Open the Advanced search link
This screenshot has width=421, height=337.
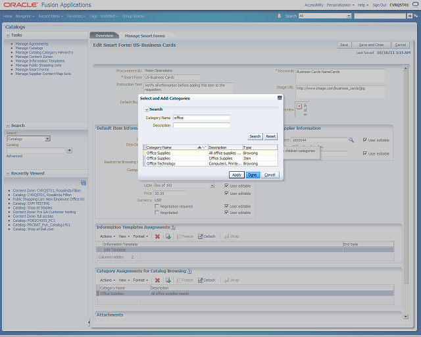(x=14, y=156)
